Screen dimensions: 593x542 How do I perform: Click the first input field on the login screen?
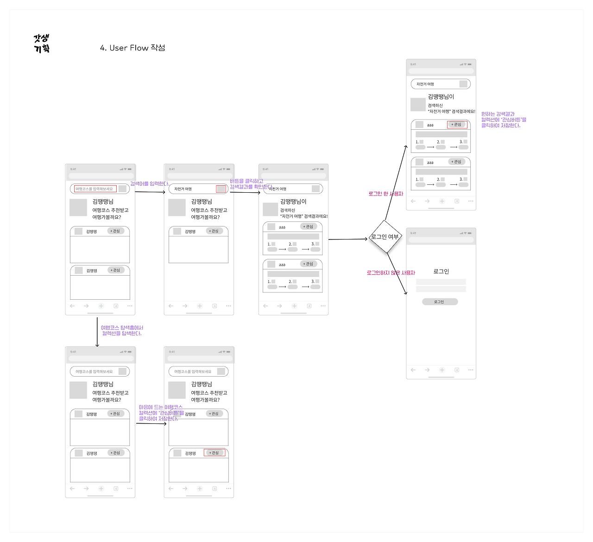coord(441,282)
